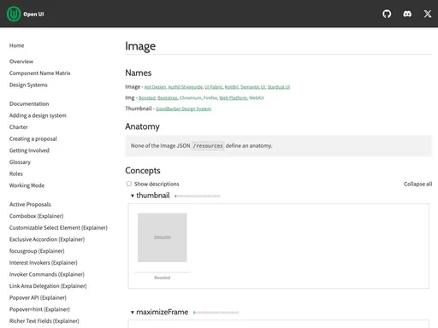Open Design Systems in sidebar
The image size is (438, 328).
tap(28, 85)
